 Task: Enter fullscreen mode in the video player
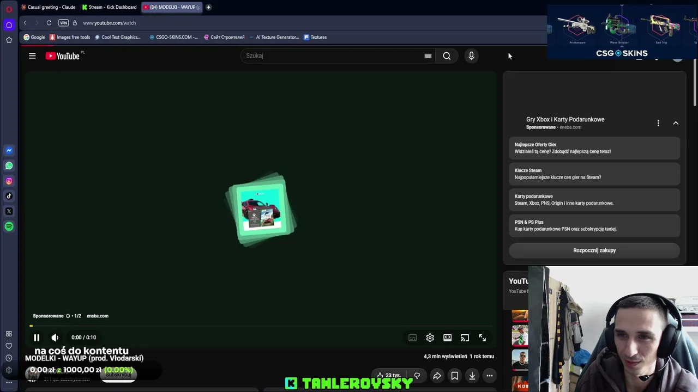482,338
